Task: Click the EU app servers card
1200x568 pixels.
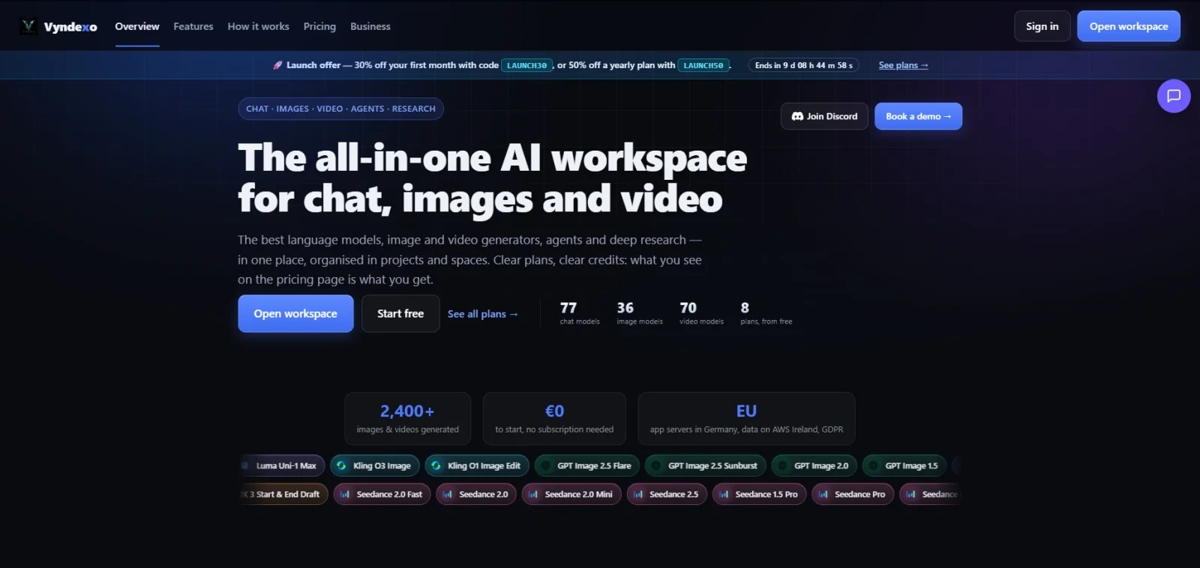Action: 746,419
